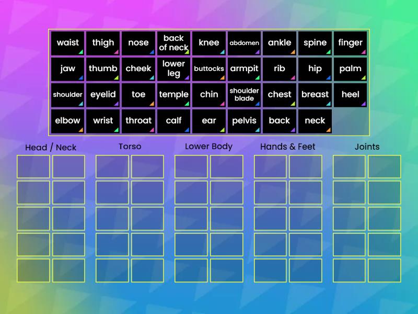418x314 pixels.
Task: Choose the 'neck' tile in the bottom row
Action: [x=315, y=121]
